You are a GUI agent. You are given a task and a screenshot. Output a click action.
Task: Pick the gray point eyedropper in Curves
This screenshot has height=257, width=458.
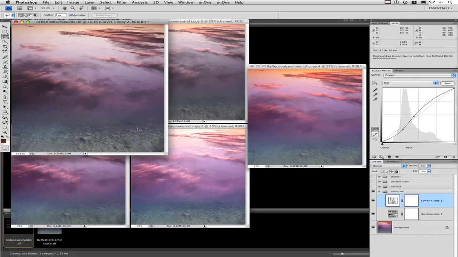tap(375, 95)
